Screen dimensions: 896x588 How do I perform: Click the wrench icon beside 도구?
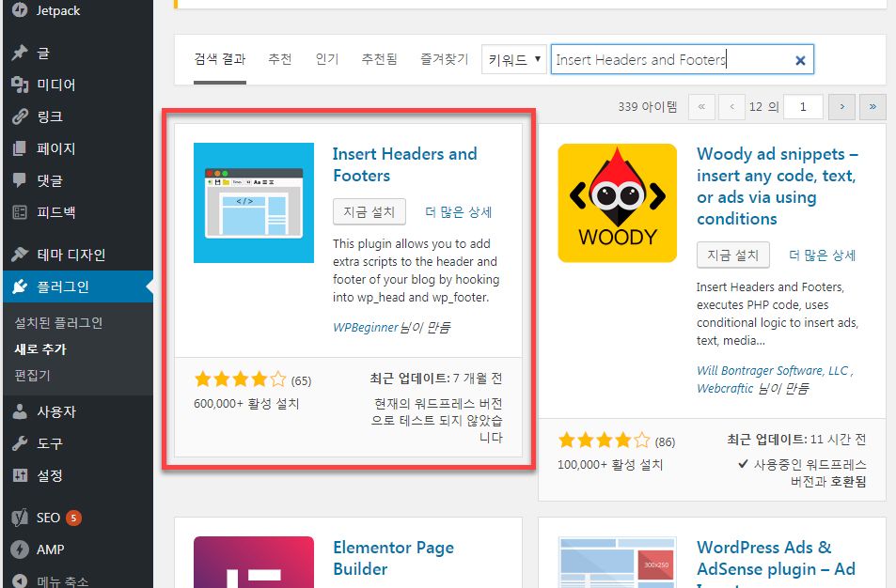click(x=20, y=443)
